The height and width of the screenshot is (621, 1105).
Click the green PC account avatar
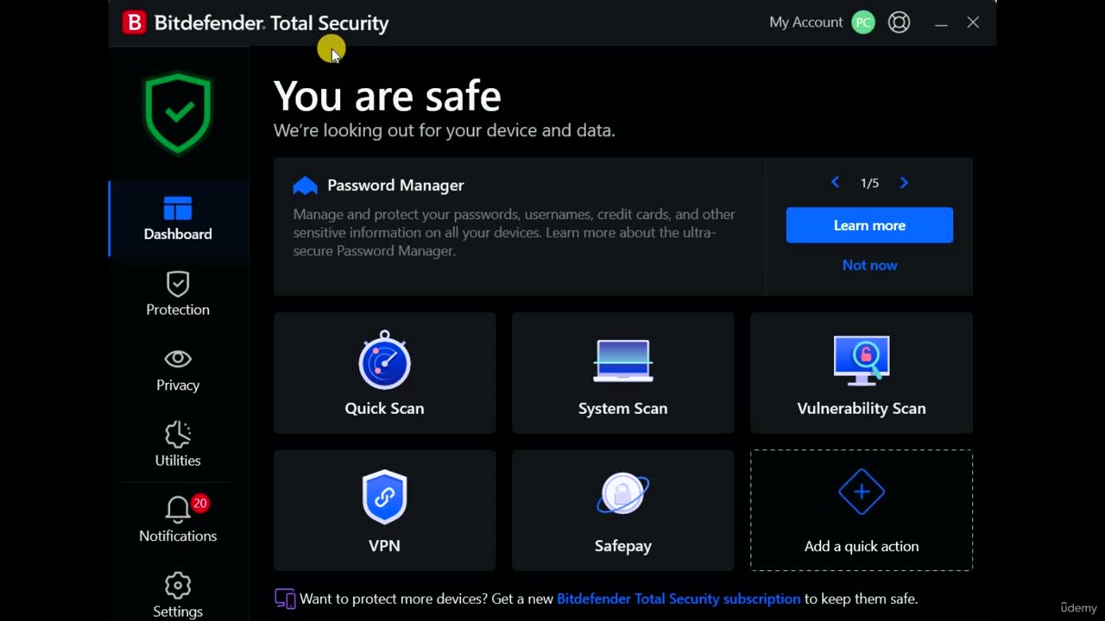(863, 22)
